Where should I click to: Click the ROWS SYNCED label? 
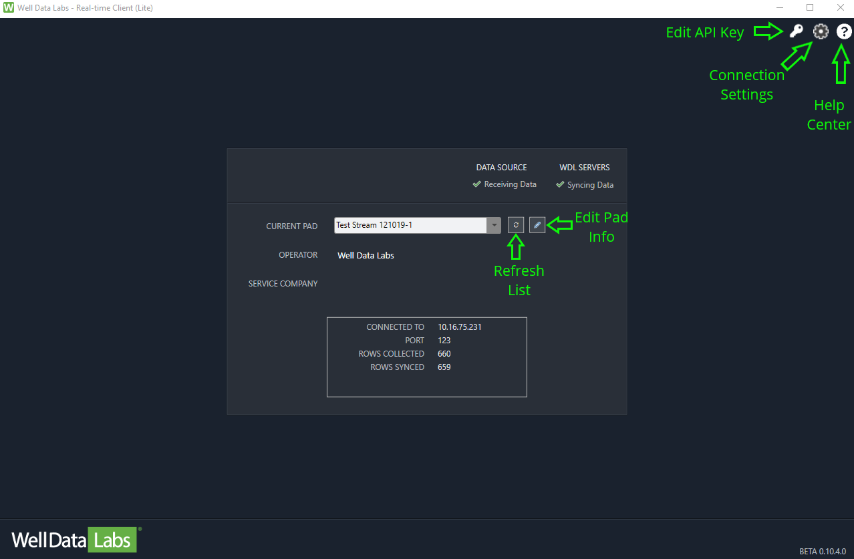tap(398, 367)
